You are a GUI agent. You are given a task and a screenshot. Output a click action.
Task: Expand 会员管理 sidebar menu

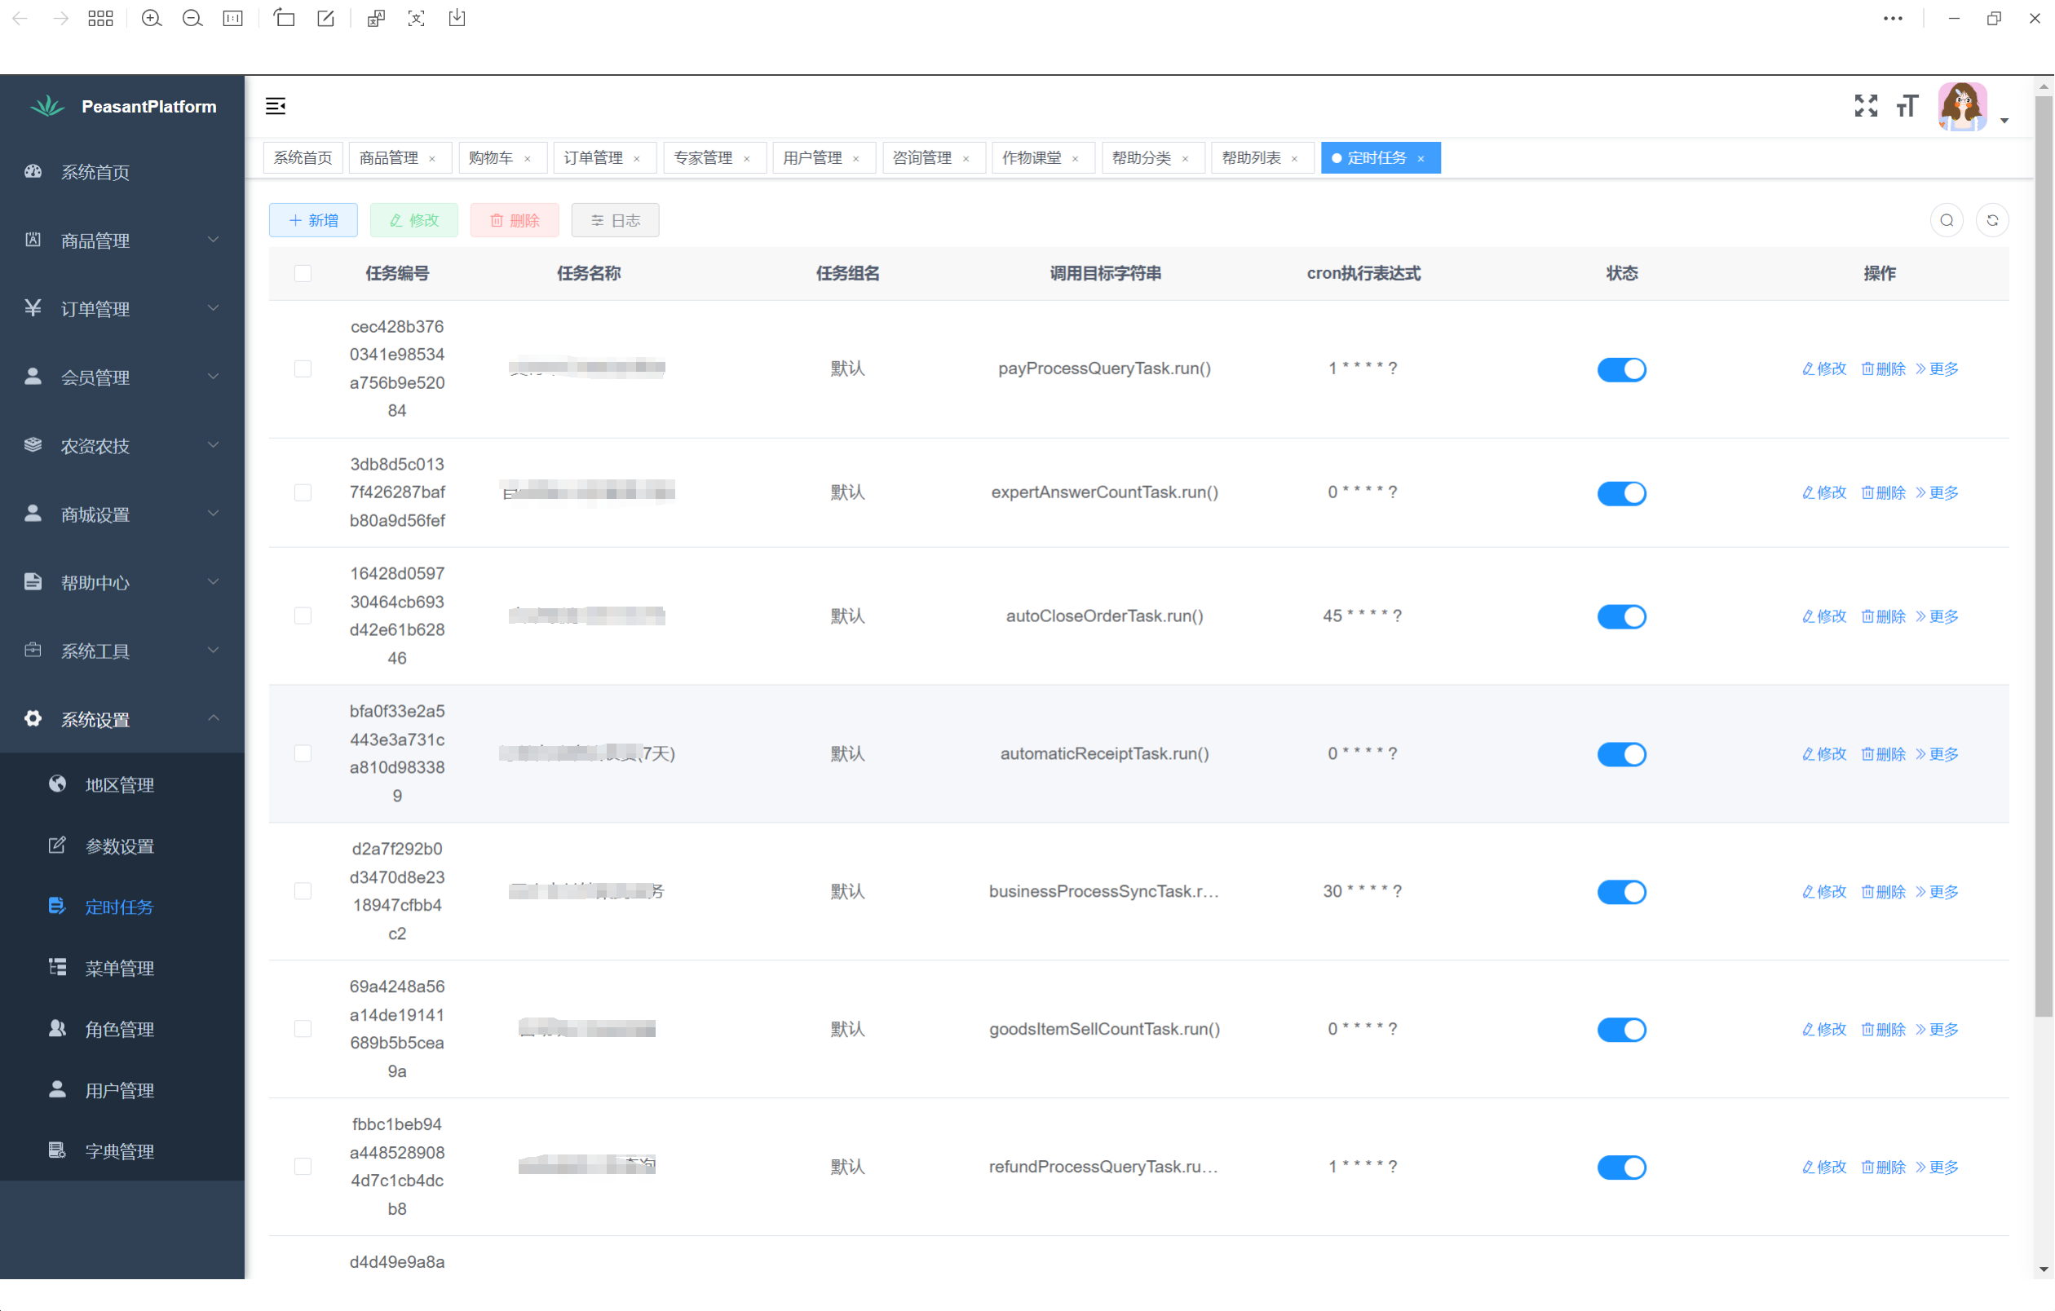point(122,376)
